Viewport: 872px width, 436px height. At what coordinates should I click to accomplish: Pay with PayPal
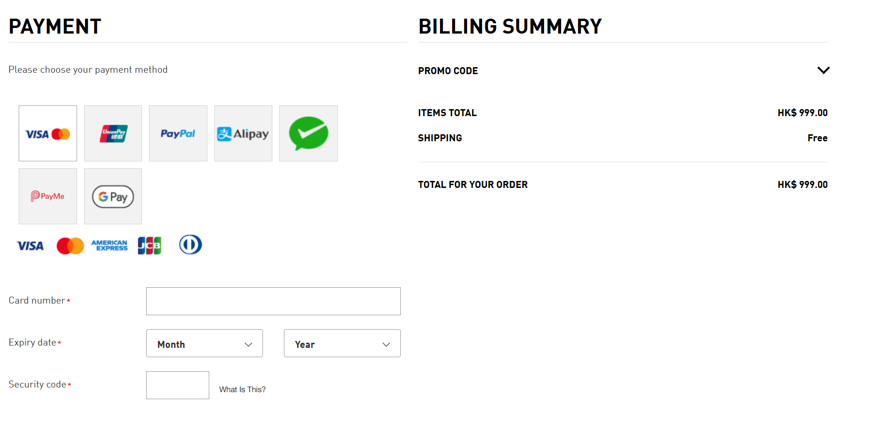click(x=178, y=133)
